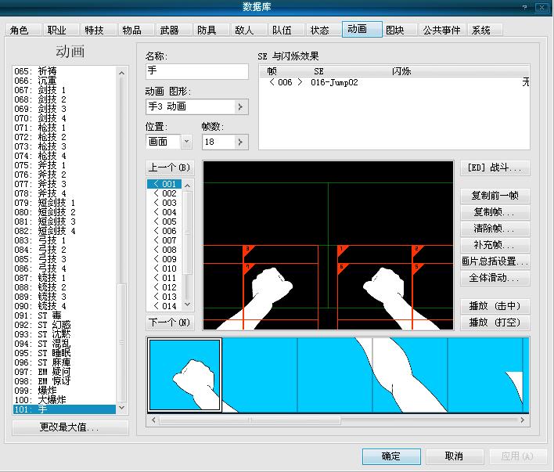The image size is (554, 472).
Task: Select animation 087: 铳技 1
Action: tap(64, 278)
